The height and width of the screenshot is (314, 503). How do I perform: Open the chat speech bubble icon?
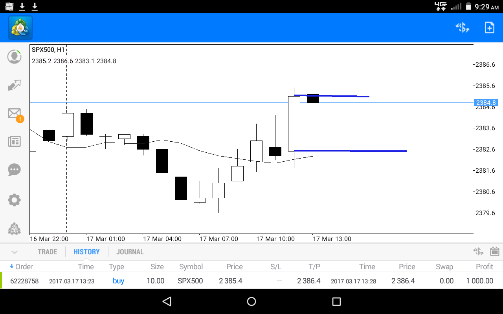[x=15, y=170]
